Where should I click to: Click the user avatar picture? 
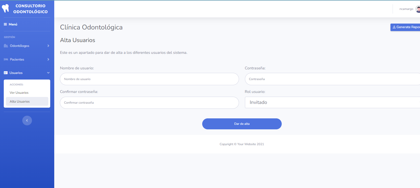coord(418,9)
